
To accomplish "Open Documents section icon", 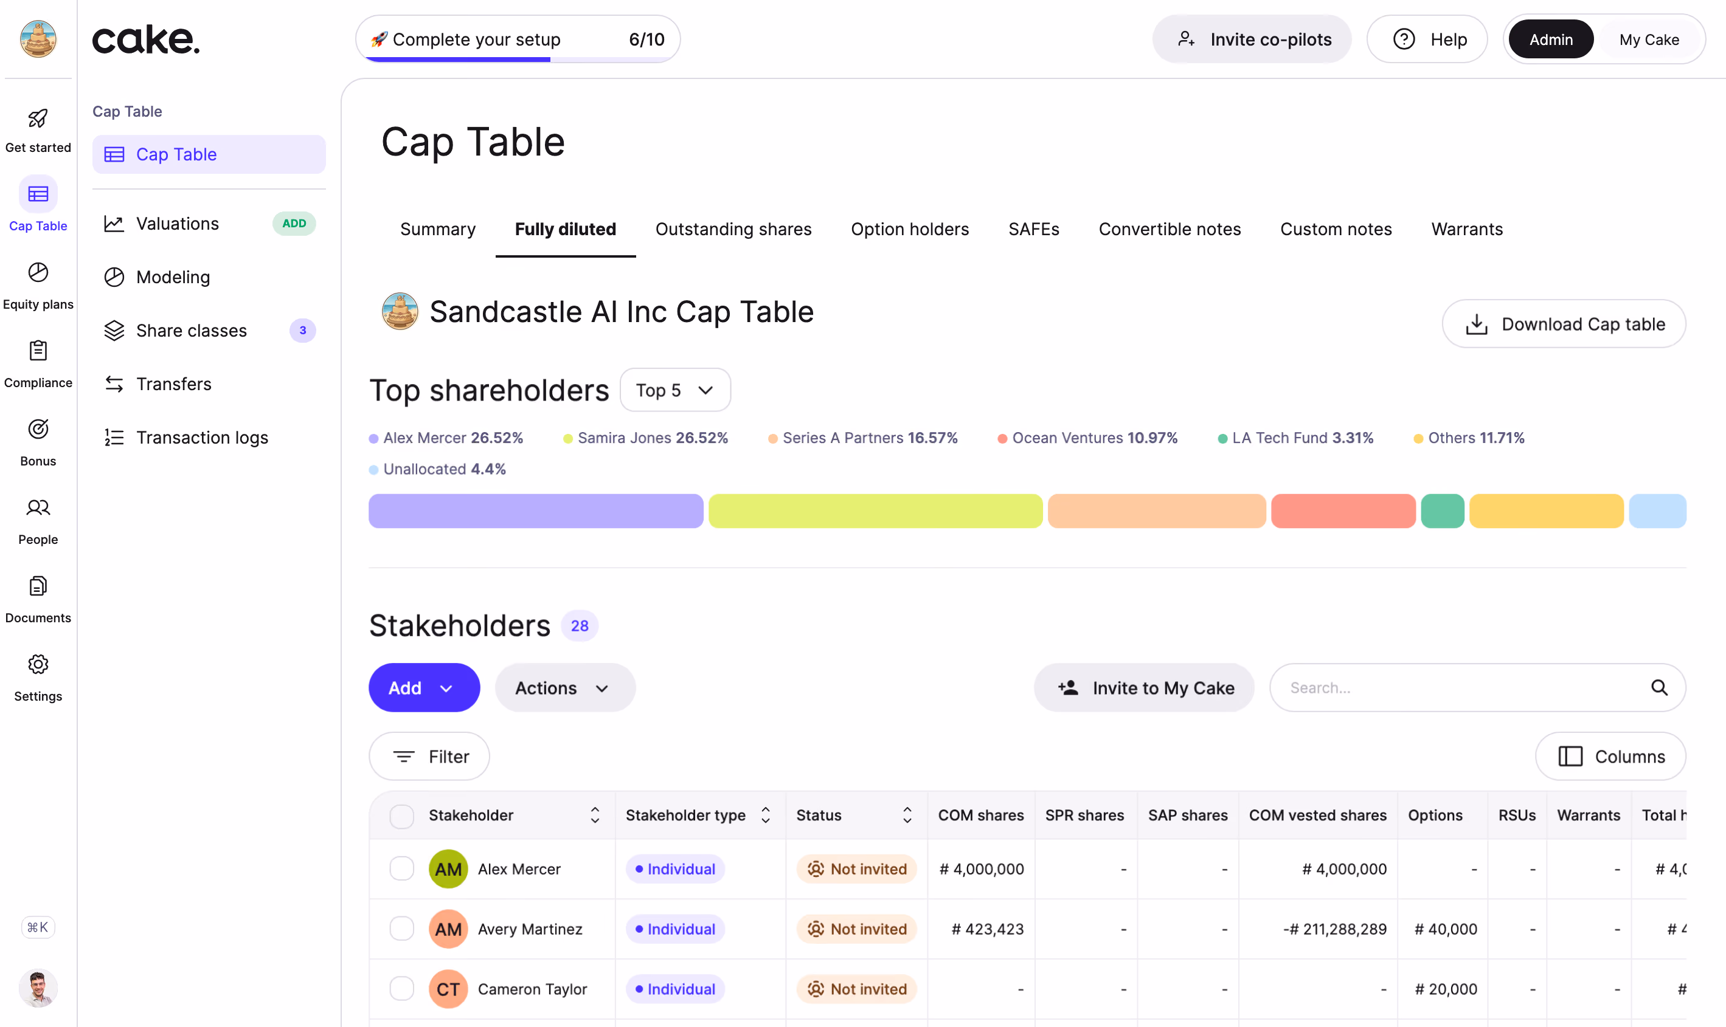I will point(38,586).
